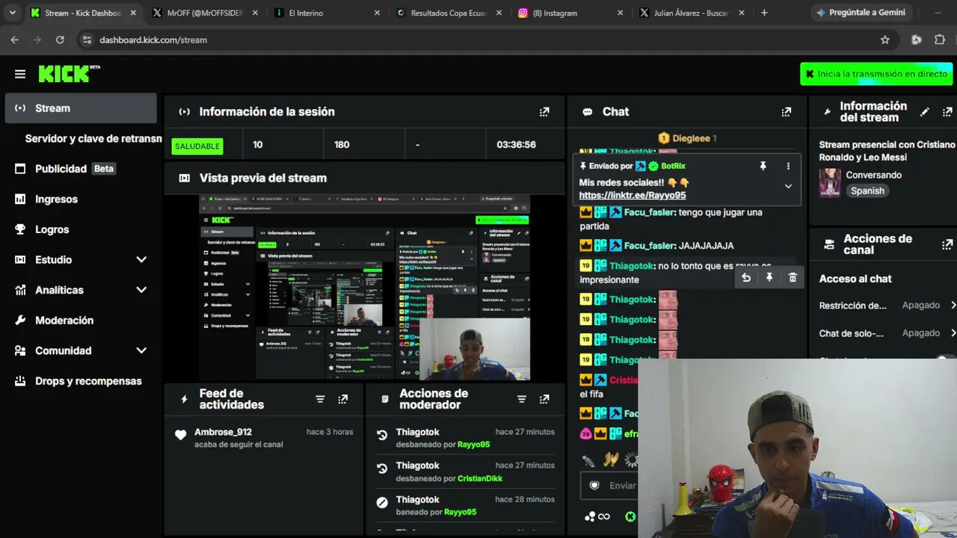Image resolution: width=957 pixels, height=538 pixels.
Task: Click the heart icon next to Ambrose_912
Action: (180, 435)
